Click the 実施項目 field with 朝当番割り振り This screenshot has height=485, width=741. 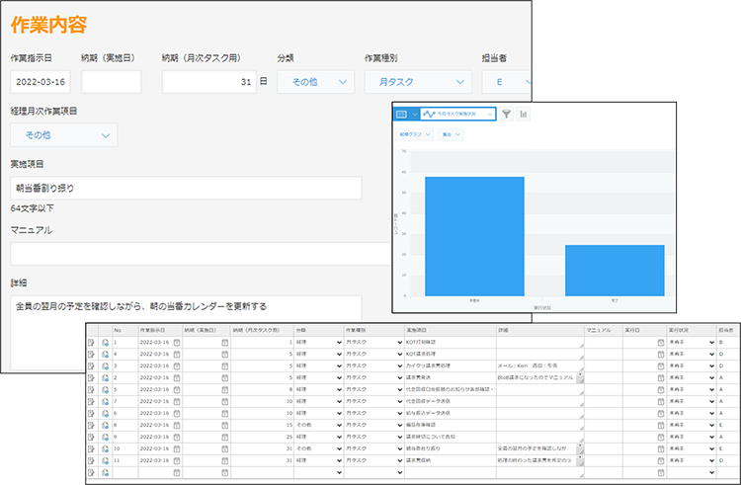point(186,188)
